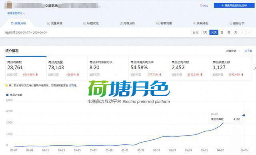Select the 商品详情页跳出率 metric card
This screenshot has width=256, height=155.
(x=149, y=68)
